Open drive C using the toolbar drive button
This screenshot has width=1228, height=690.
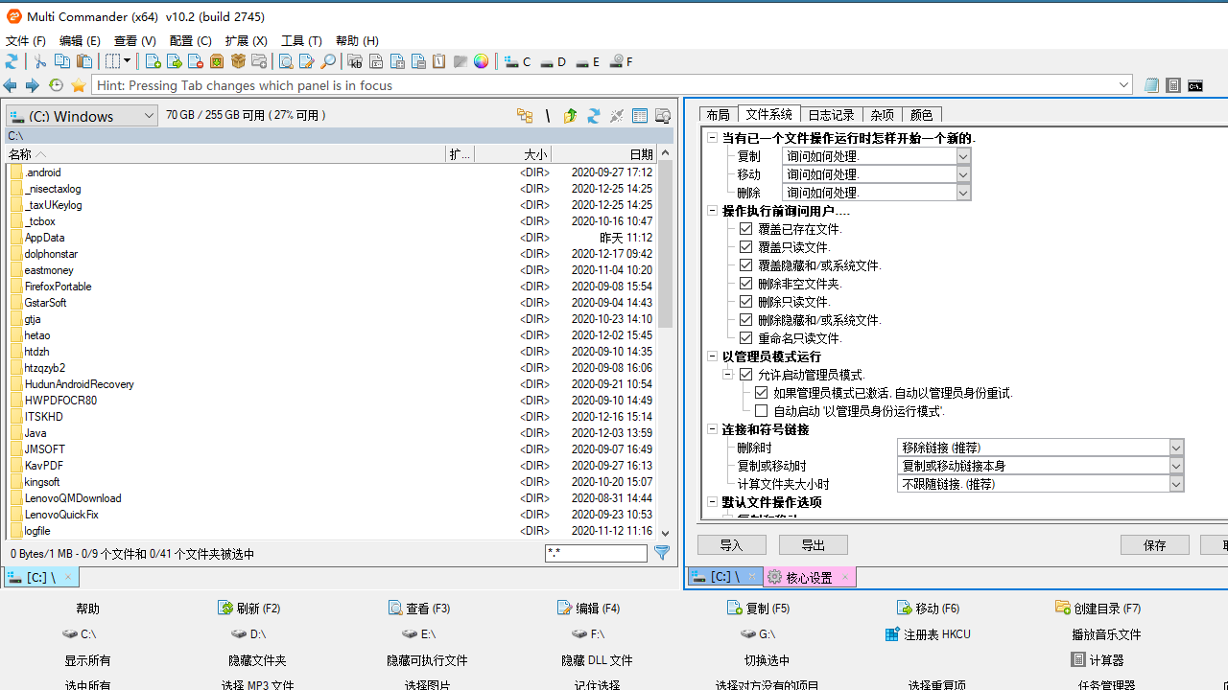[515, 61]
